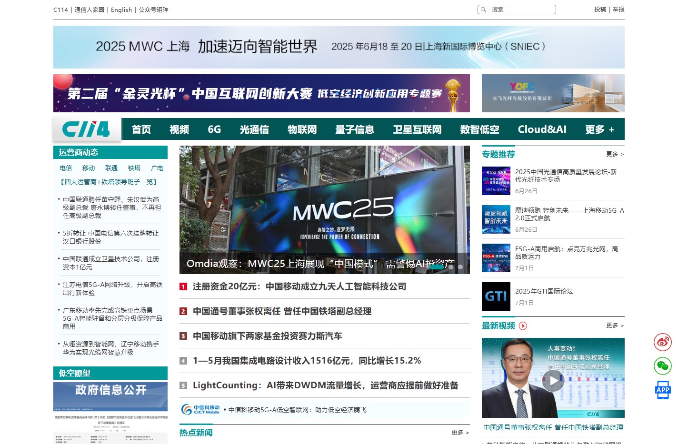Switch to English version link
The image size is (678, 444).
point(121,10)
